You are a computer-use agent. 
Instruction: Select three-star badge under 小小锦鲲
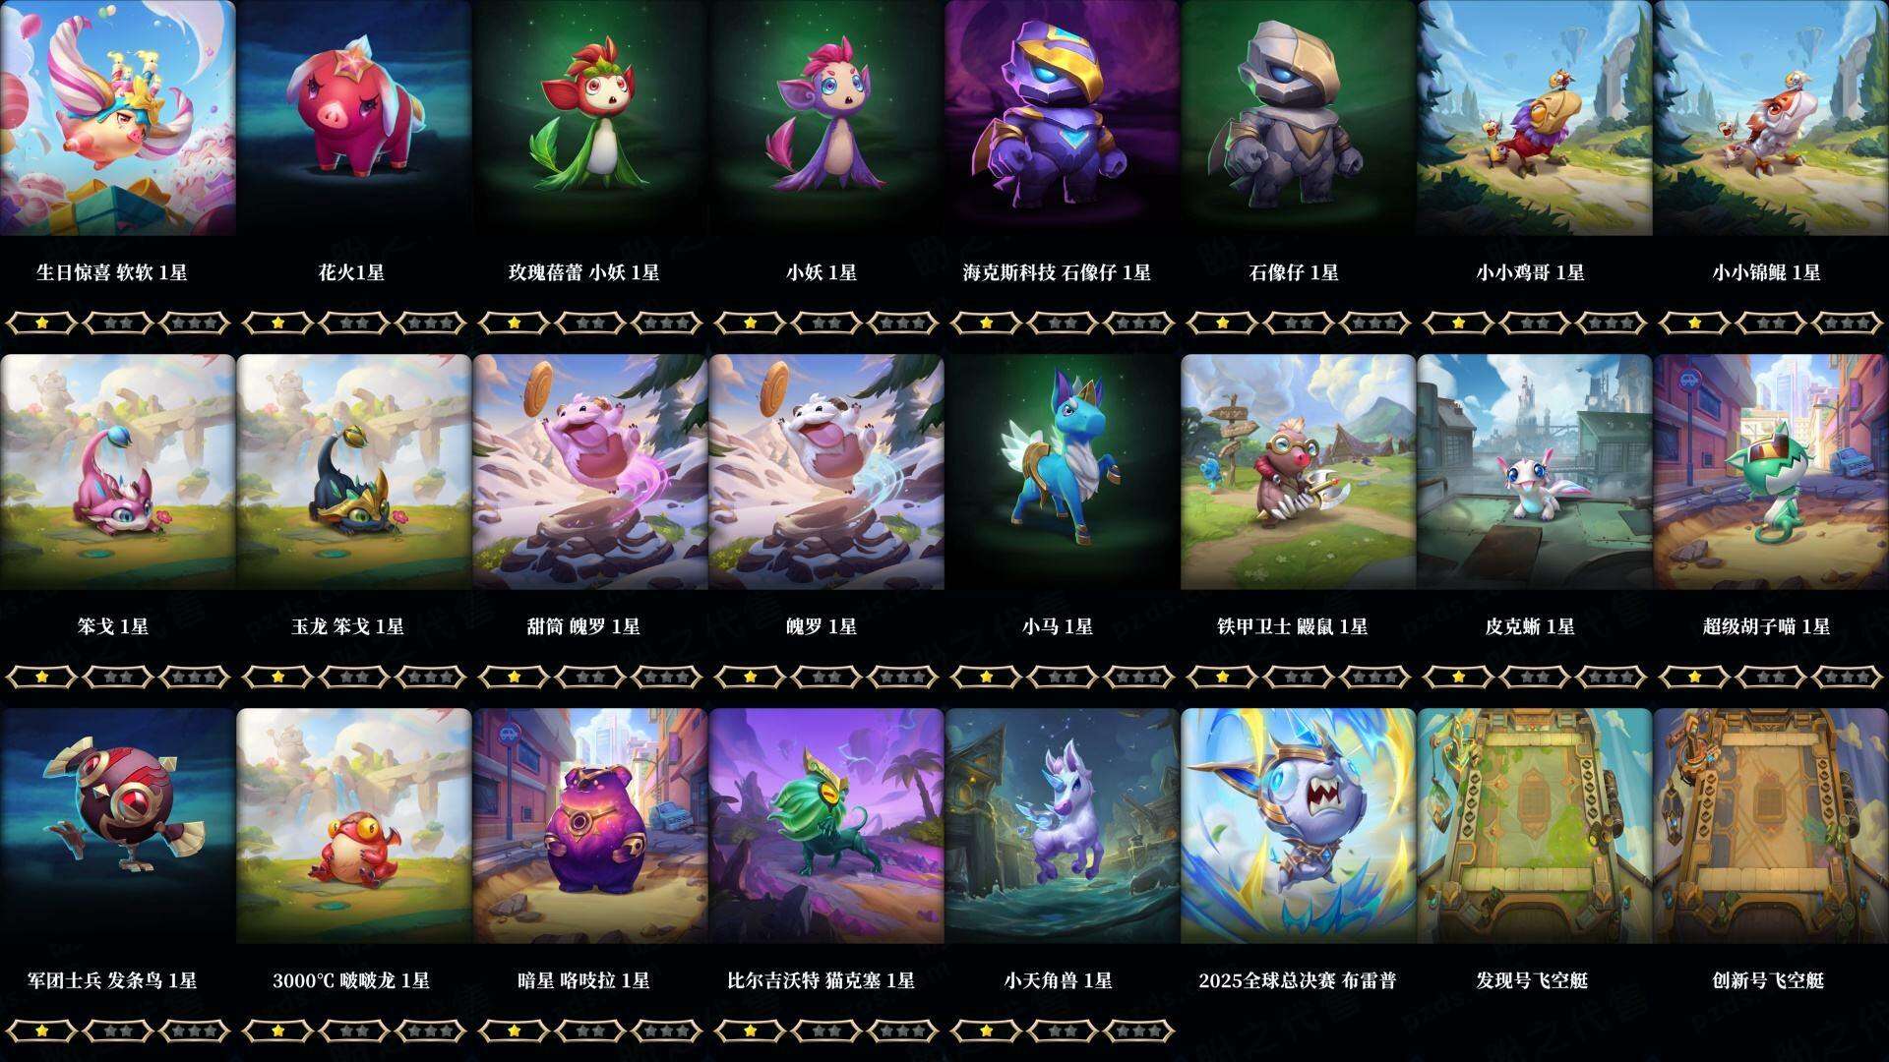1848,323
